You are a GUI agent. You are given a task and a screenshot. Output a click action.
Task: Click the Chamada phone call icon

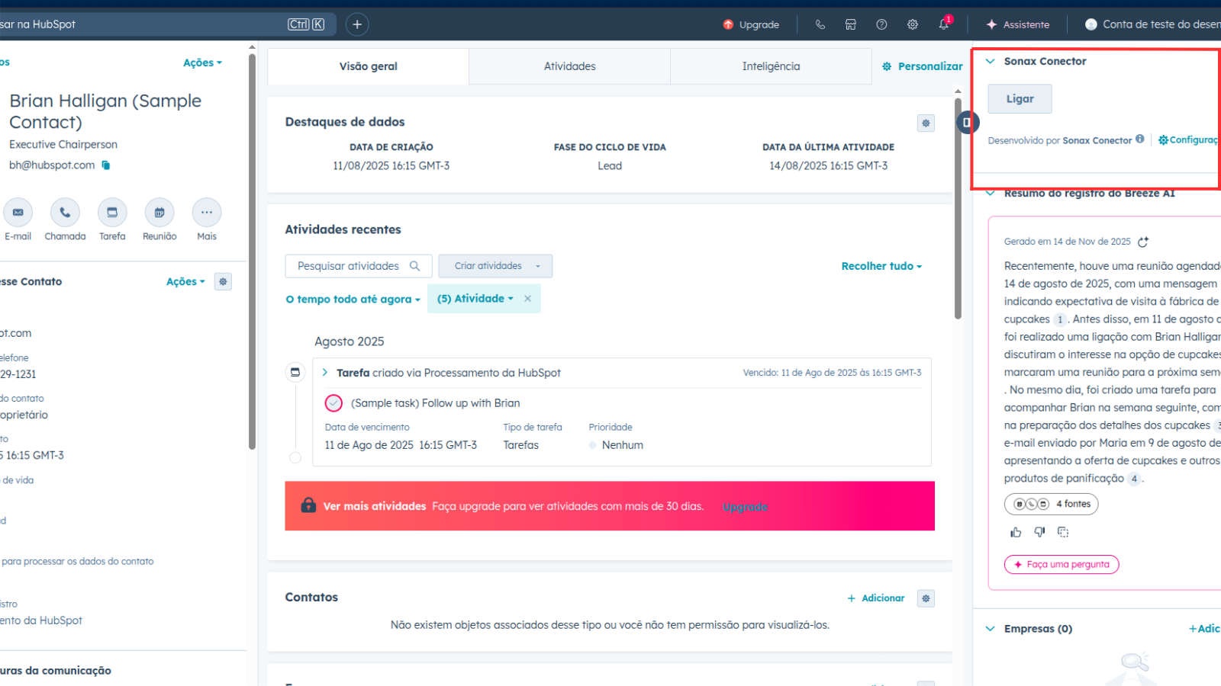point(65,213)
